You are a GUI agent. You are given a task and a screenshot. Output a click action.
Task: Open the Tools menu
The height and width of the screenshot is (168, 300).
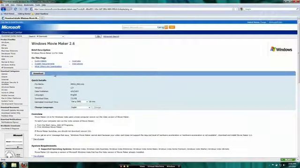tap(37, 5)
